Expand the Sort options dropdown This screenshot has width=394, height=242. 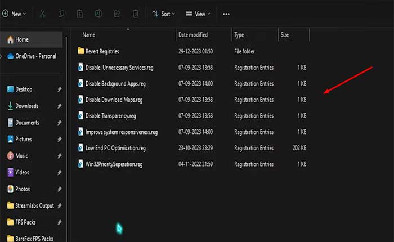click(x=164, y=14)
